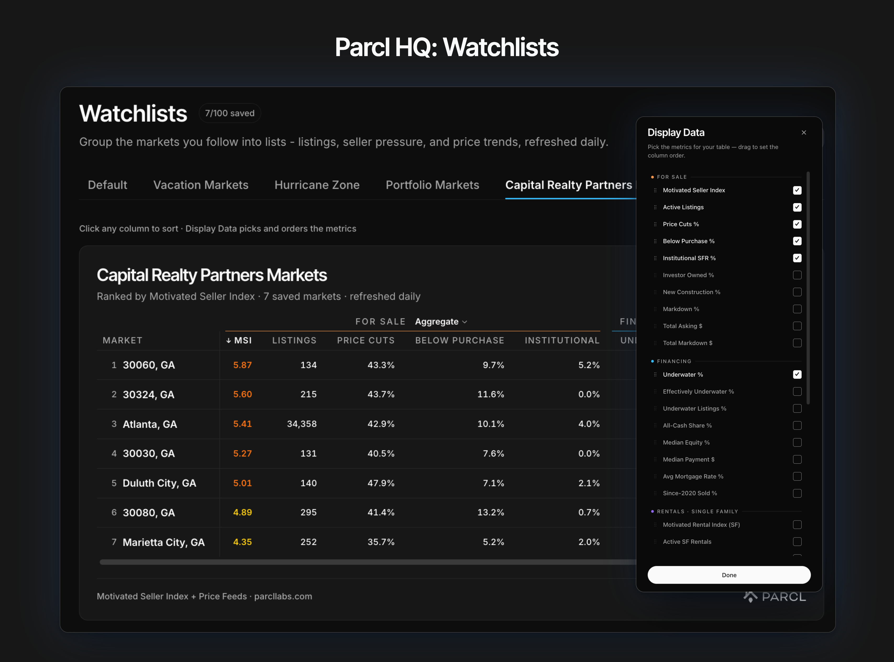Enable Markdown % metric
The width and height of the screenshot is (894, 662).
[797, 309]
